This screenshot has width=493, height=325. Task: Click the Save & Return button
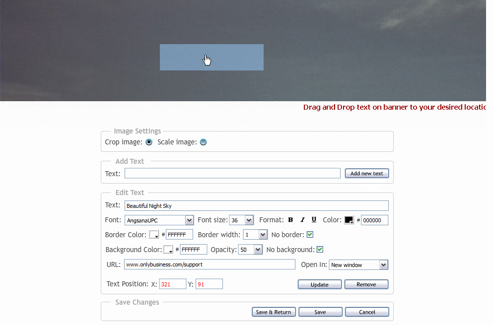pyautogui.click(x=274, y=312)
